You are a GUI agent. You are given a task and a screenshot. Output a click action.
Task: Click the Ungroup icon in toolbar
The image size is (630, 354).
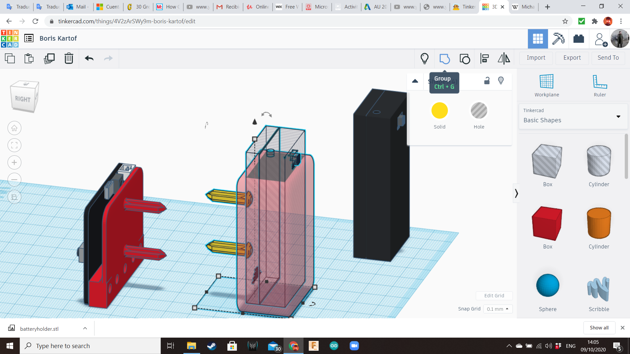point(465,59)
